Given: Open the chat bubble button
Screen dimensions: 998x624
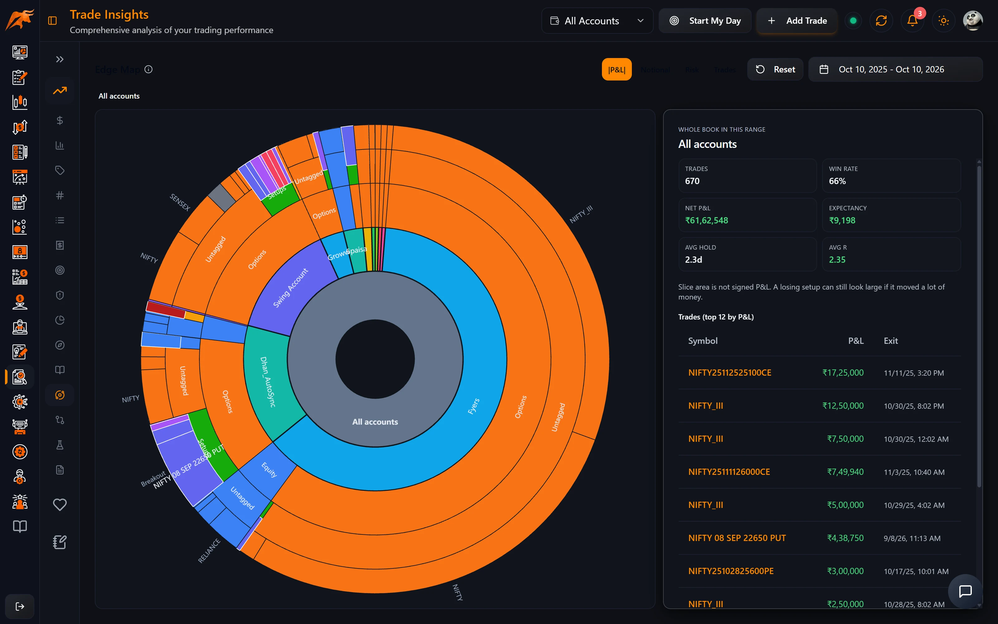Looking at the screenshot, I should (x=966, y=592).
